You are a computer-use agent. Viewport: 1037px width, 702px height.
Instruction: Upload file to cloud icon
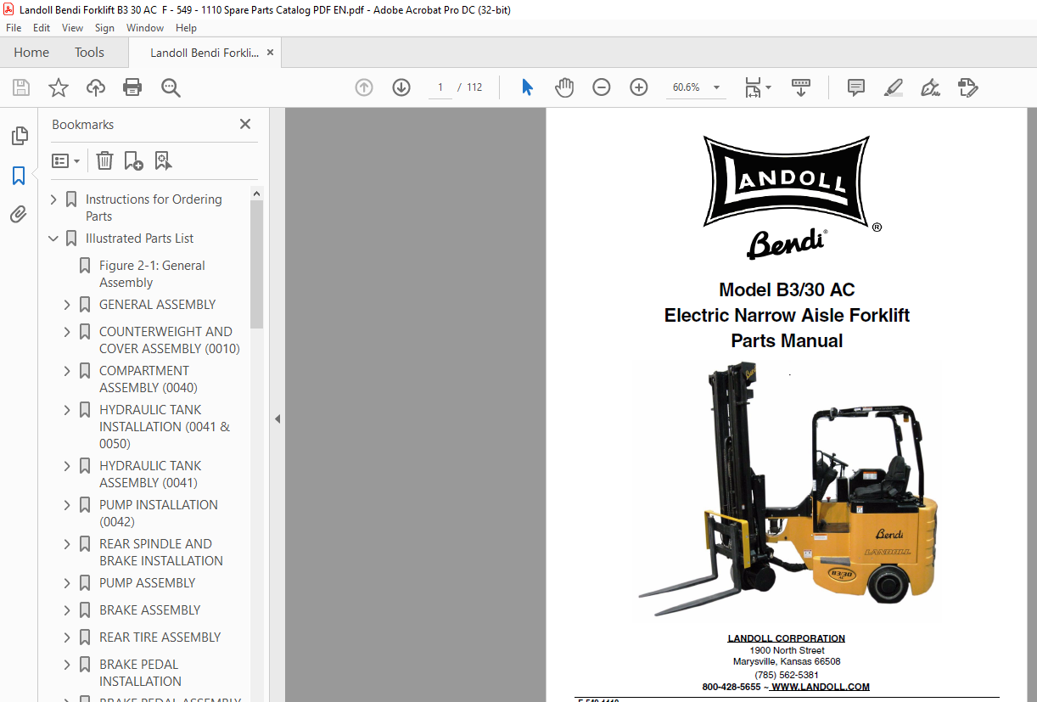[x=96, y=87]
